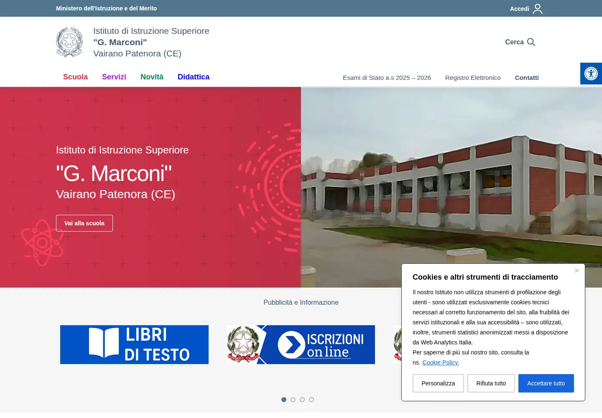Select the second carousel dot indicator
This screenshot has height=418, width=602.
[293, 400]
